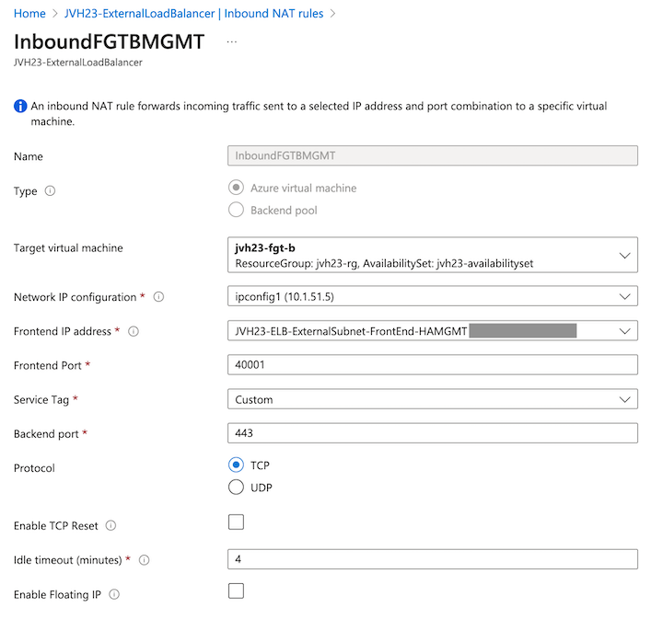The height and width of the screenshot is (619, 663).
Task: Open JVH23-ExternalLoadBalancer Inbound NAT rules breadcrumb
Action: (x=193, y=14)
